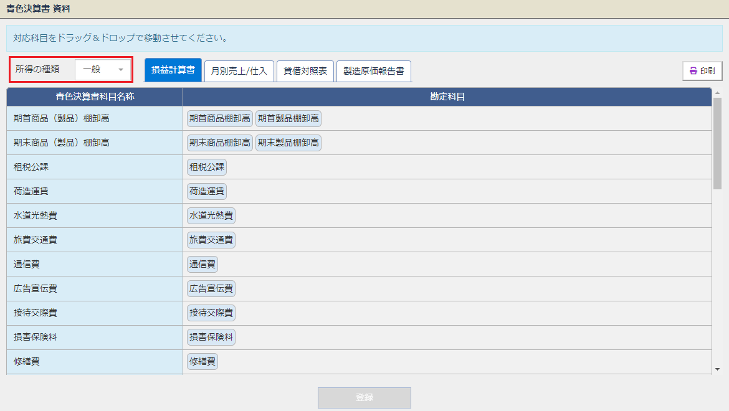This screenshot has height=411, width=729.
Task: Click the 荷造運賃 label in the left column
Action: click(x=31, y=191)
